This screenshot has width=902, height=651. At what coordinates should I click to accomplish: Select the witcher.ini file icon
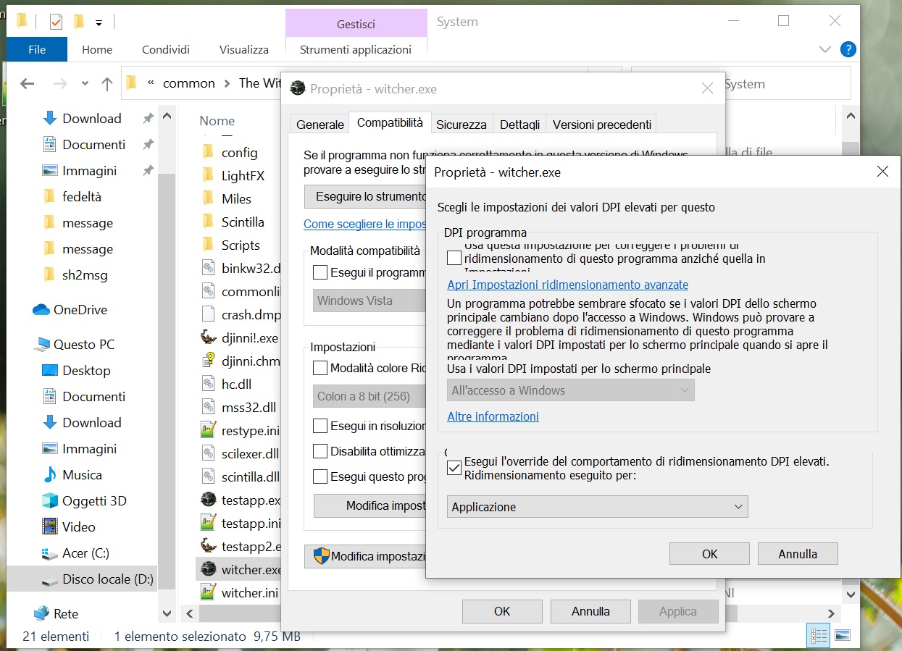209,592
